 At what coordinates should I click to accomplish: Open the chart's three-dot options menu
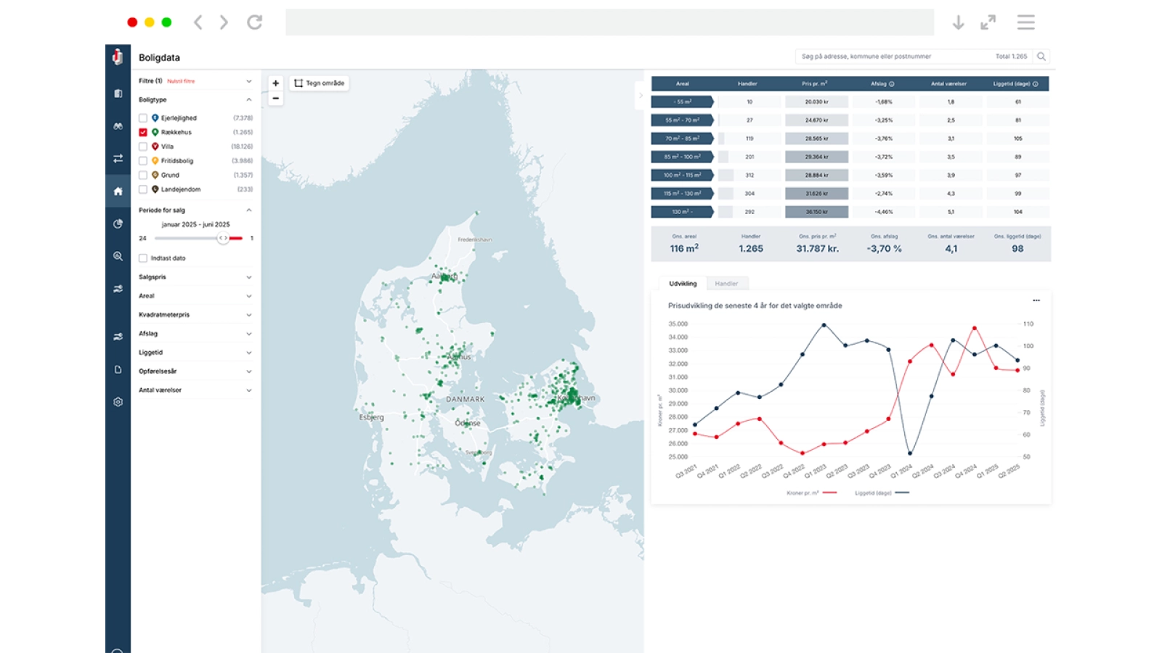pyautogui.click(x=1036, y=300)
